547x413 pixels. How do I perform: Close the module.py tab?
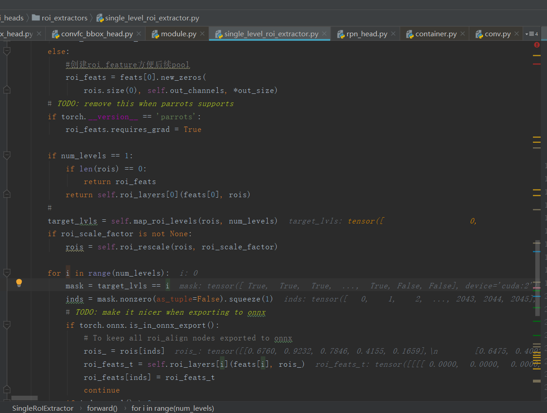201,34
